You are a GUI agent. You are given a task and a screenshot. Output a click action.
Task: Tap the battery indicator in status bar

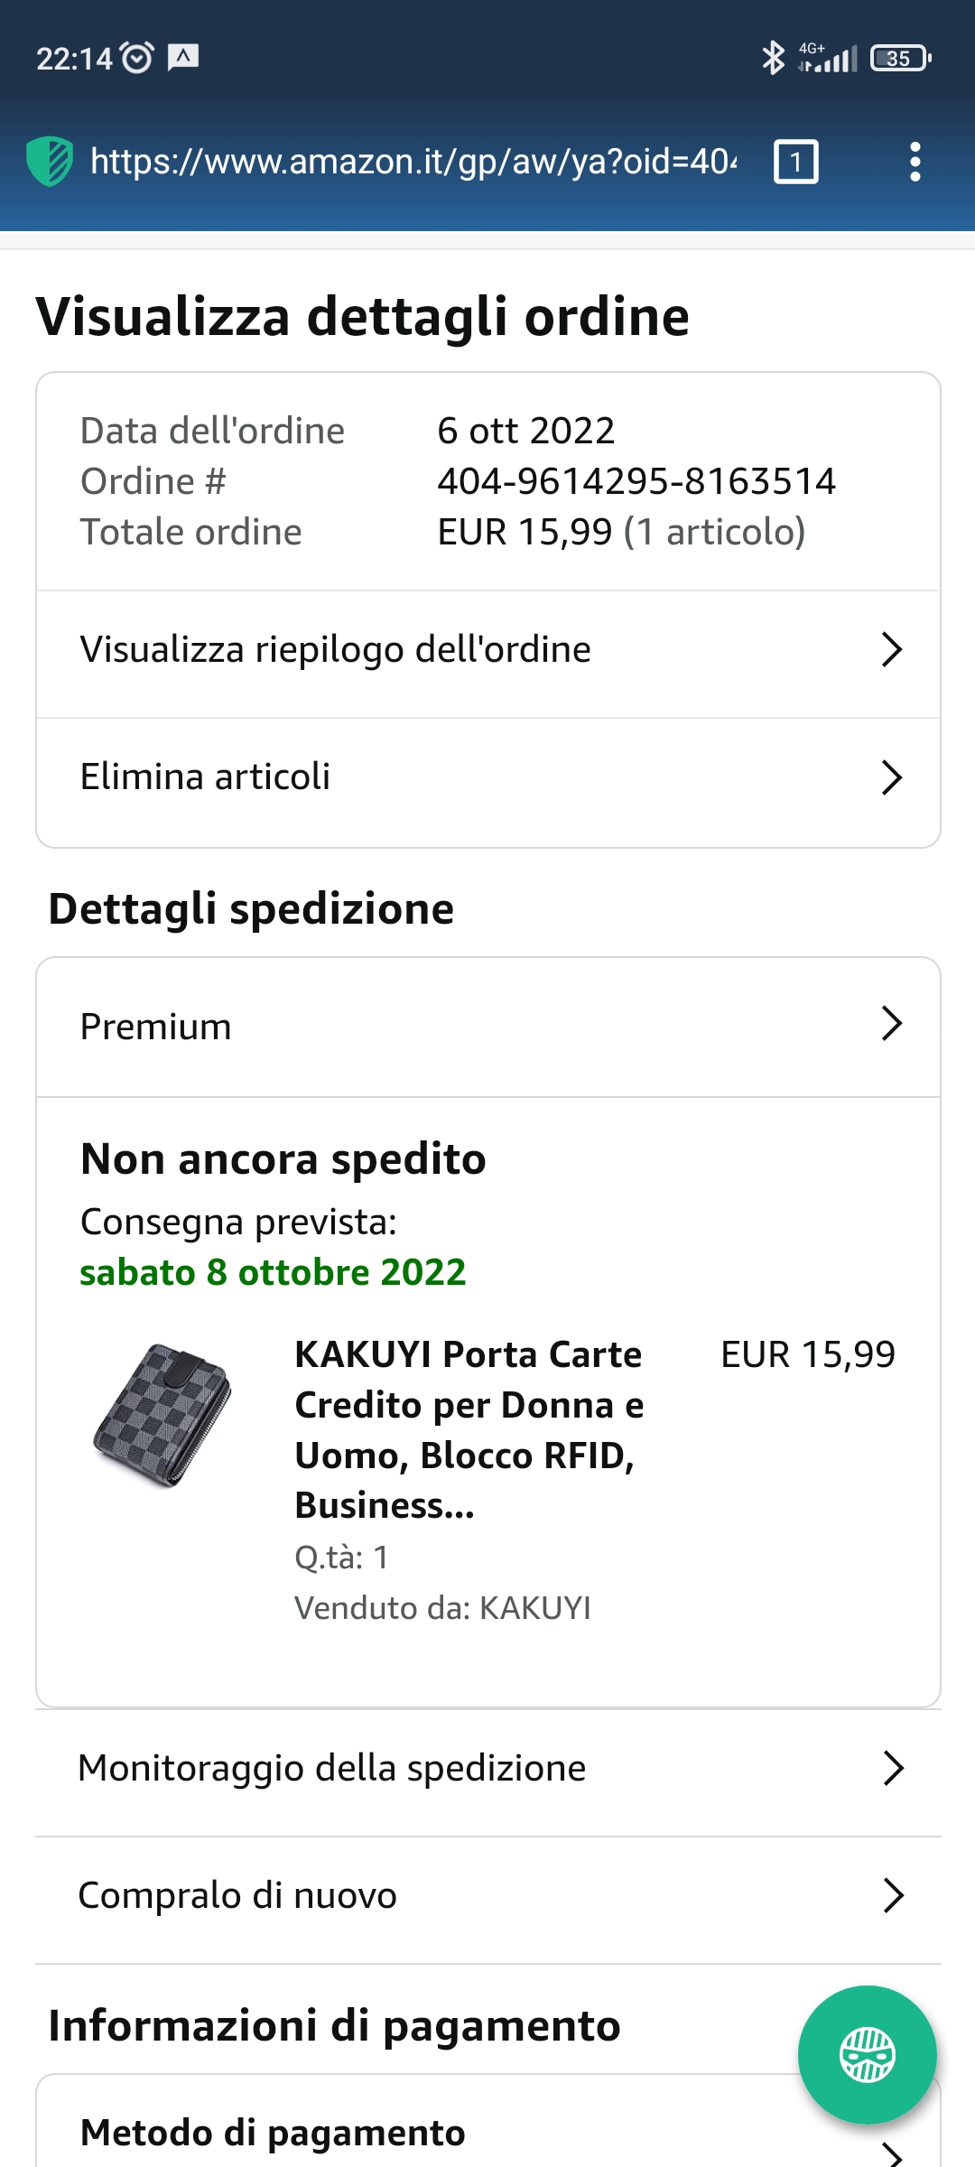point(899,58)
